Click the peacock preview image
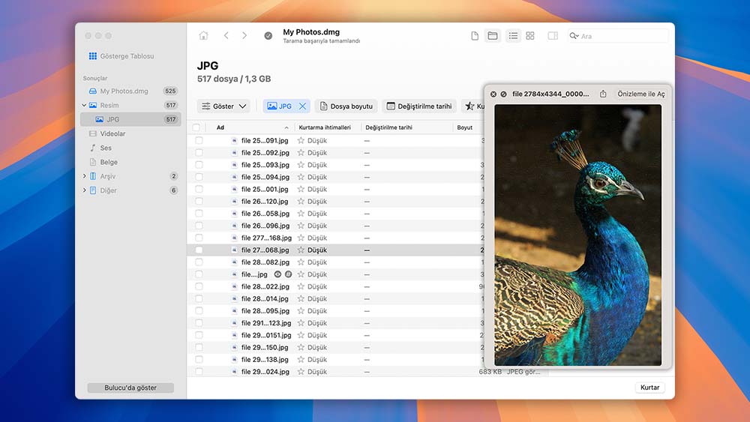The width and height of the screenshot is (750, 422). (577, 235)
